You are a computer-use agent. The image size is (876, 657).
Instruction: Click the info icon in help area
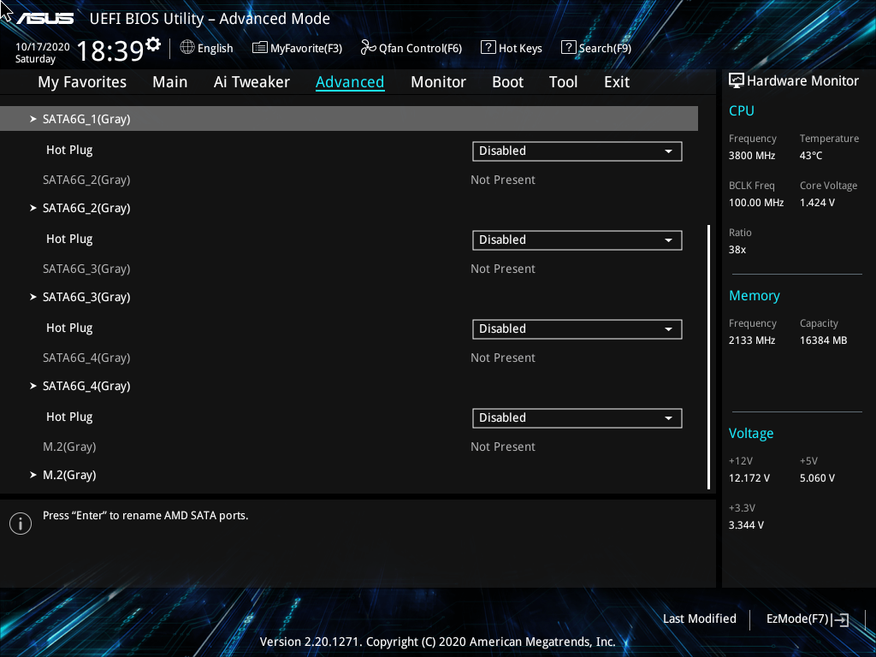(21, 524)
